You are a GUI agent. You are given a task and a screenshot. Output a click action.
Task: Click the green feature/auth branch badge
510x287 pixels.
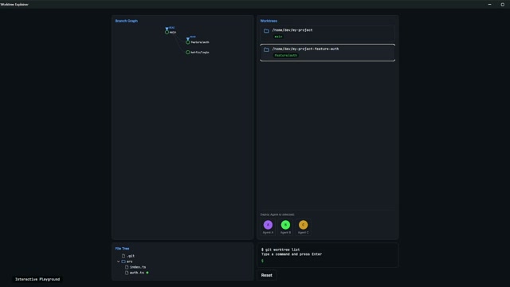pyautogui.click(x=286, y=56)
